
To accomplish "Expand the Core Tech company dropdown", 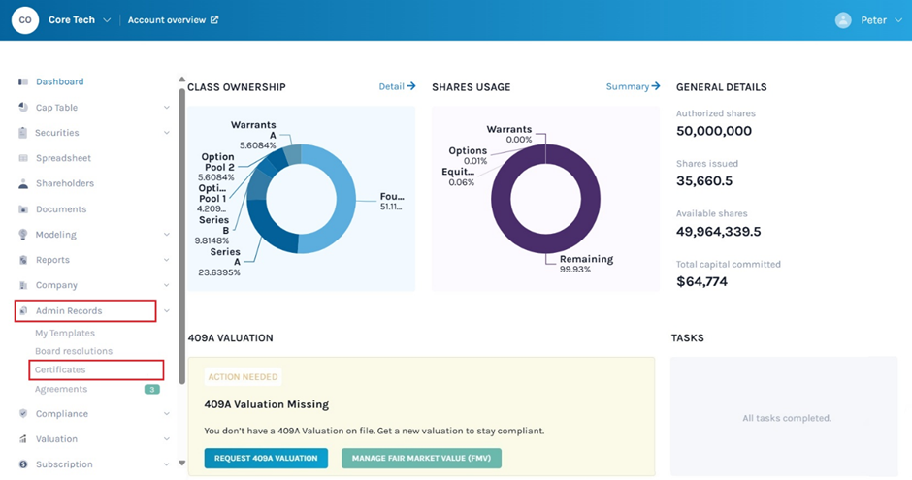I will [107, 20].
